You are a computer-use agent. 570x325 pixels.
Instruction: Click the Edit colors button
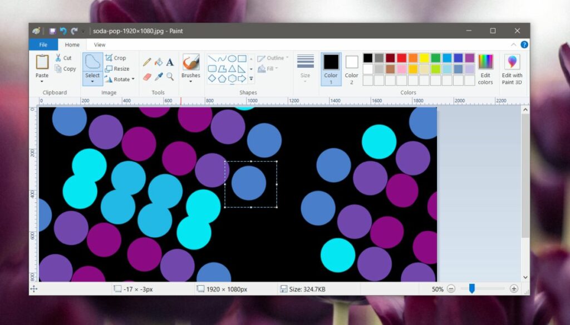click(485, 68)
